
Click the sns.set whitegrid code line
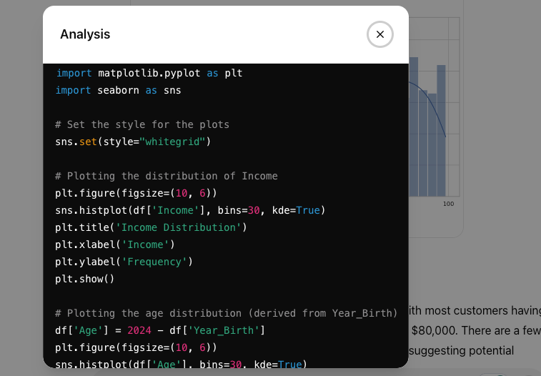134,142
